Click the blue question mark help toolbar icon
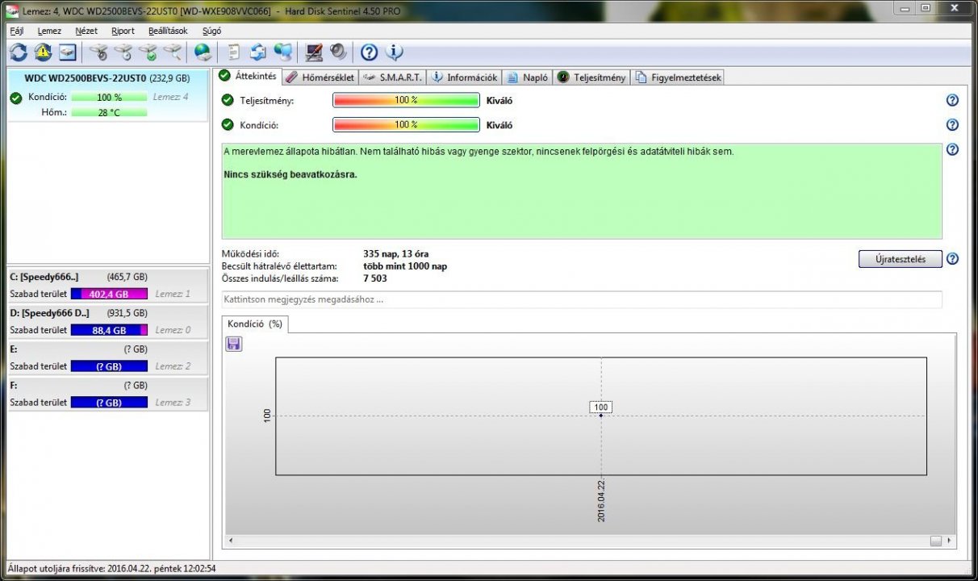Viewport: 978px width, 581px height. tap(370, 52)
